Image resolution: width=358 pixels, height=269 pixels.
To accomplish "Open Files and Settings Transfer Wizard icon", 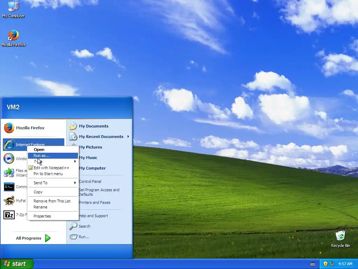I will [x=9, y=173].
